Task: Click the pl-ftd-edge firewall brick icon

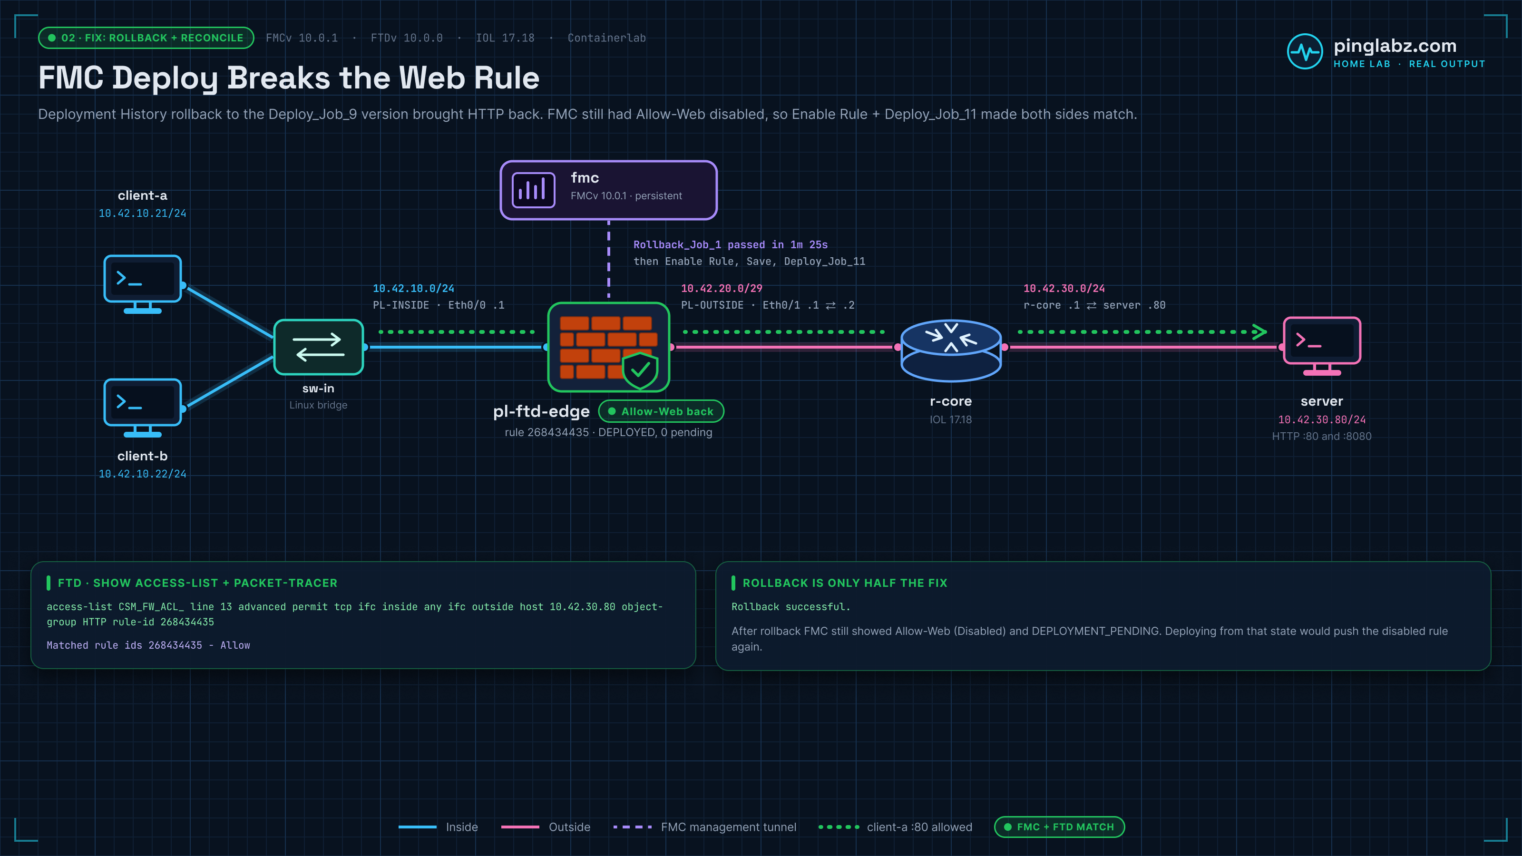Action: click(x=609, y=347)
